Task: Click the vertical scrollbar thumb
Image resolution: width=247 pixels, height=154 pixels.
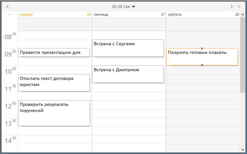Action: [x=242, y=55]
